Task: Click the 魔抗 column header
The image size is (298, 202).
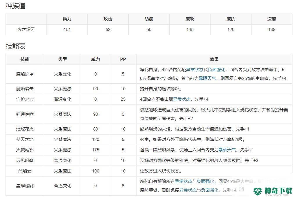Action: coord(231,19)
